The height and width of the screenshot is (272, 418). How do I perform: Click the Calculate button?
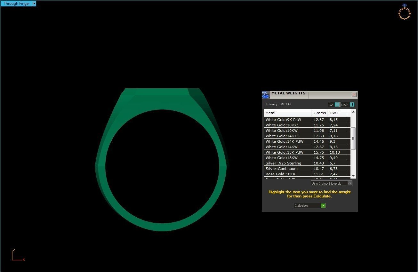(x=309, y=205)
